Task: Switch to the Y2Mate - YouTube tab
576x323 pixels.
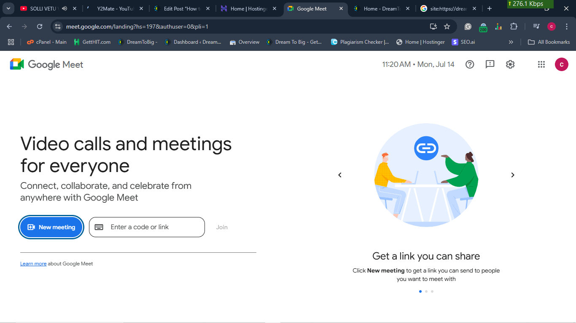Action: (x=115, y=8)
